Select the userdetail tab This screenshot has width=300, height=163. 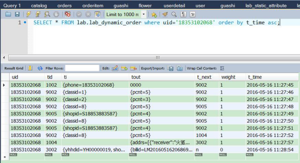174,6
